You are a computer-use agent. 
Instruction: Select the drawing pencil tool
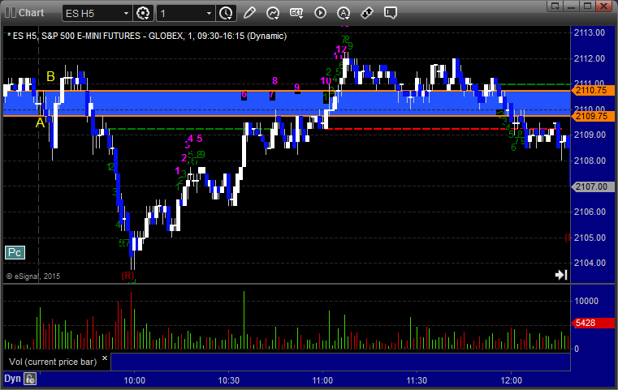tap(249, 13)
